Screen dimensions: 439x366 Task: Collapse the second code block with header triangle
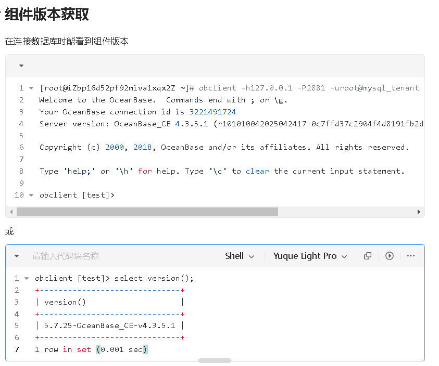click(x=17, y=256)
